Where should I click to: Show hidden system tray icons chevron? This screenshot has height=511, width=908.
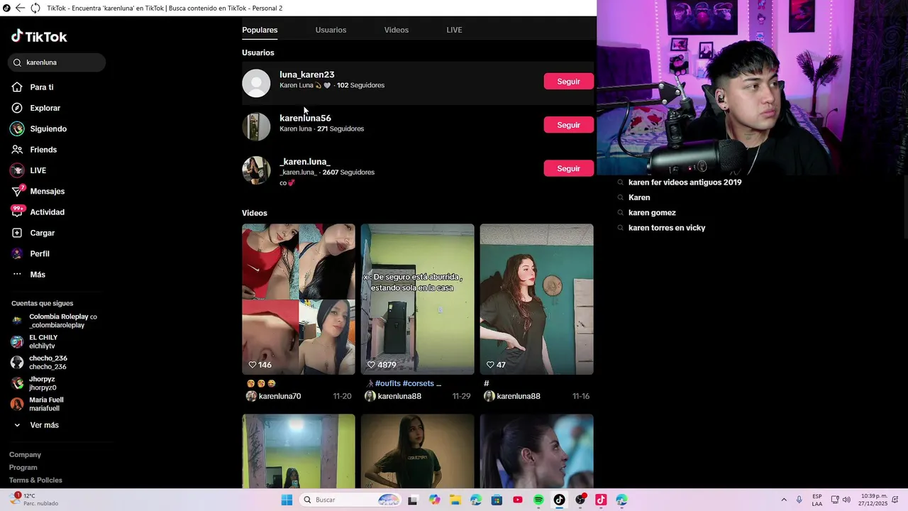click(784, 500)
